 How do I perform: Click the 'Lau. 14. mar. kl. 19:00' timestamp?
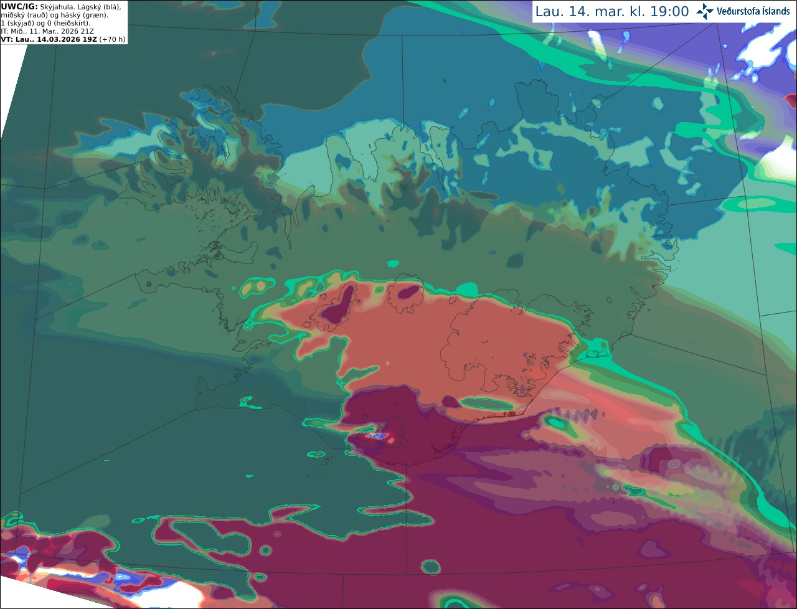coord(612,11)
